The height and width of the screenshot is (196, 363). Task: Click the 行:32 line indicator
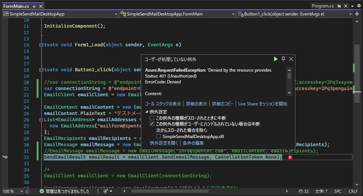[x=303, y=191]
